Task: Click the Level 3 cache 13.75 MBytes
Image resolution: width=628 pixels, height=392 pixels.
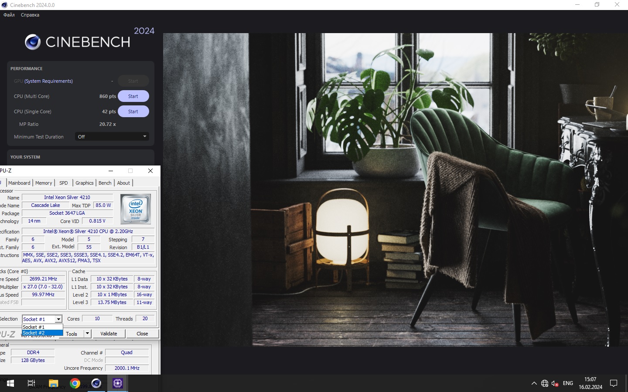Action: [112, 302]
